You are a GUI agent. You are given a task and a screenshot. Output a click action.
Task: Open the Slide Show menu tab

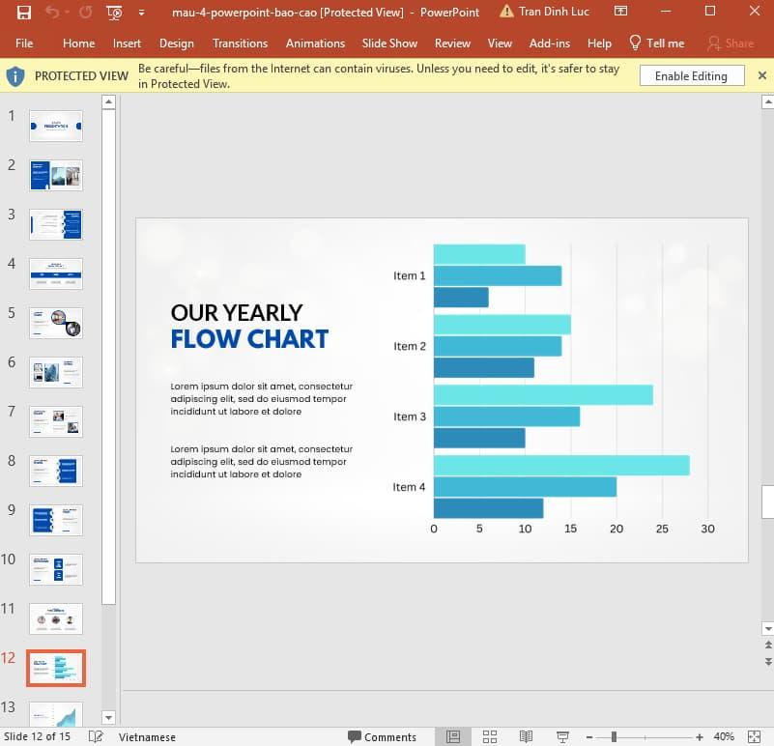(x=389, y=43)
